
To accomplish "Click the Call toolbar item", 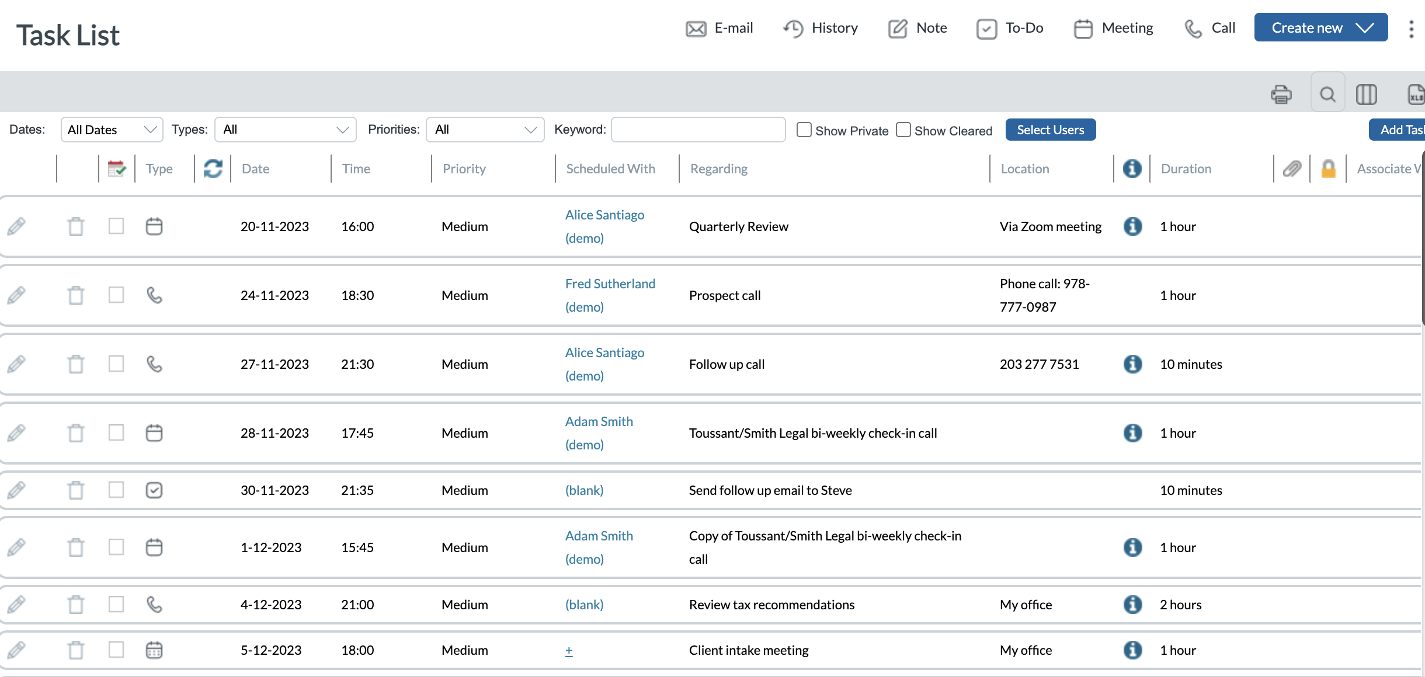I will [1209, 28].
